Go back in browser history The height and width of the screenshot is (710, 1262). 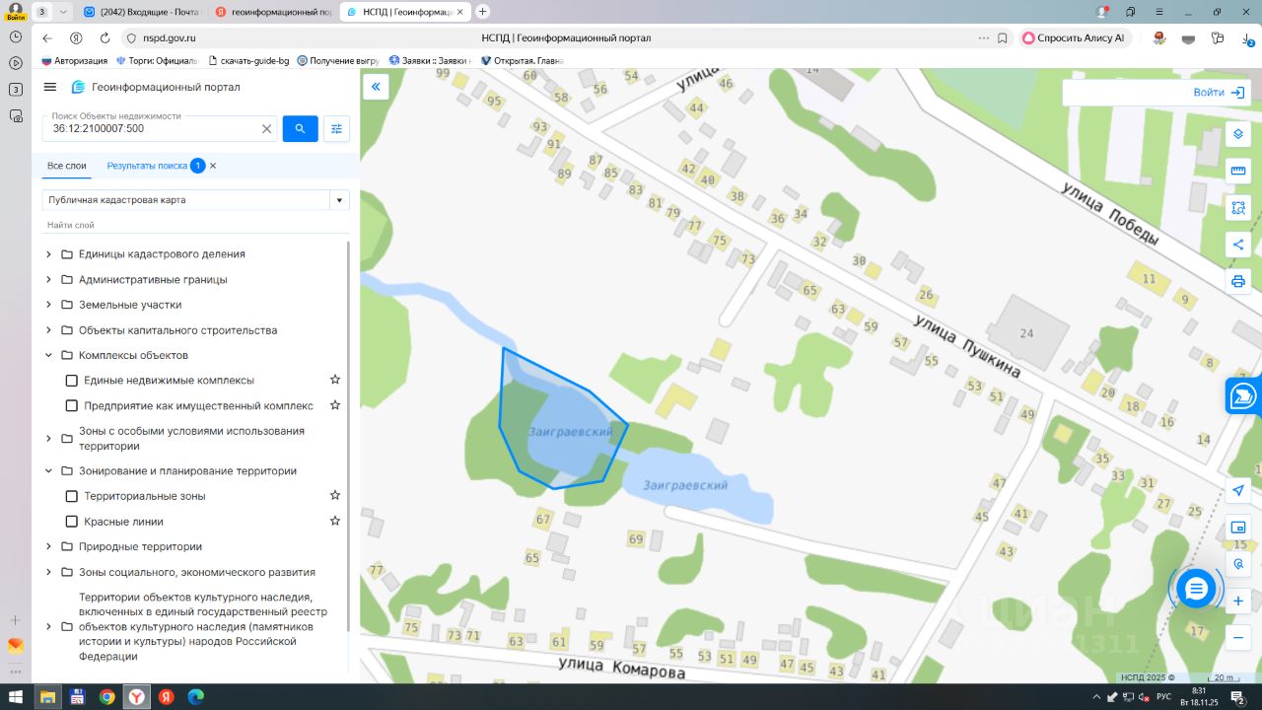[x=46, y=38]
